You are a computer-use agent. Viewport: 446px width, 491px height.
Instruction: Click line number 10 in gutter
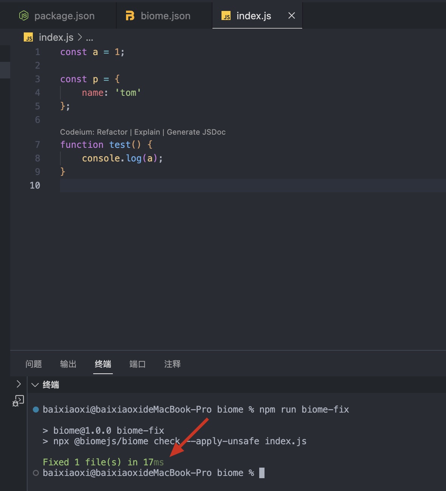coord(35,186)
